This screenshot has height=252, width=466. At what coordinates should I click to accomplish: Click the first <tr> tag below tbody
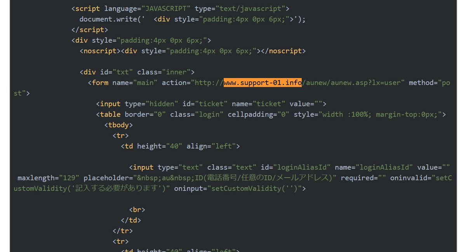[x=121, y=135]
